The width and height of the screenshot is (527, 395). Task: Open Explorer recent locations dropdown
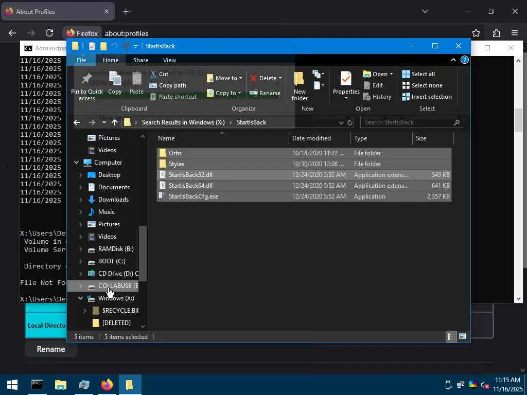(104, 122)
